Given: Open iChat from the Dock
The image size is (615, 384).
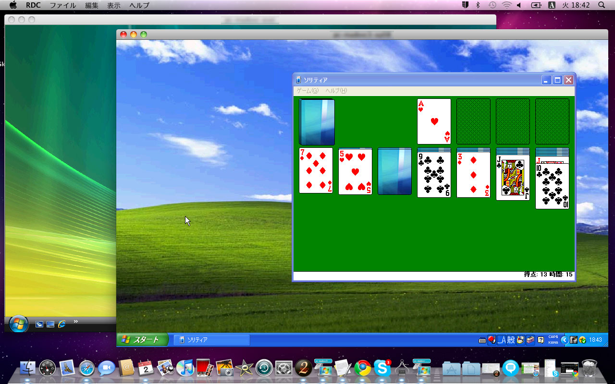Looking at the screenshot, I should (106, 368).
